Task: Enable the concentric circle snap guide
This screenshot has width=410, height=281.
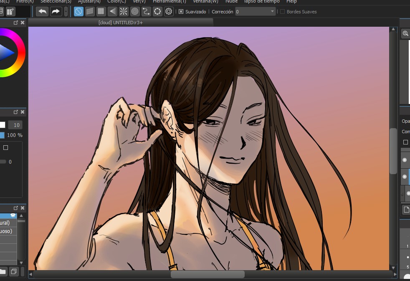Action: (135, 12)
